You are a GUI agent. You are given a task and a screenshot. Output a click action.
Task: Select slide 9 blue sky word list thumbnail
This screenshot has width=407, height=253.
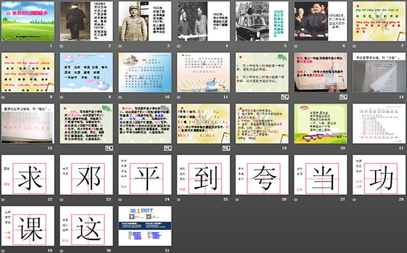click(x=86, y=72)
